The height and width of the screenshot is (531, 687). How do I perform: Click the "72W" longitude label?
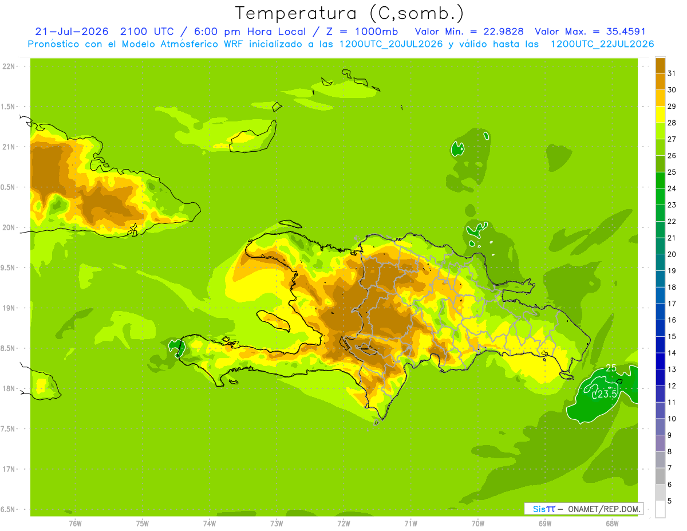[x=343, y=523]
